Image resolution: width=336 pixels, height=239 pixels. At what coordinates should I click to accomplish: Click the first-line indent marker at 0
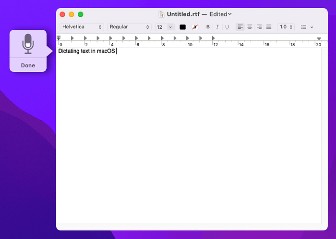59,38
